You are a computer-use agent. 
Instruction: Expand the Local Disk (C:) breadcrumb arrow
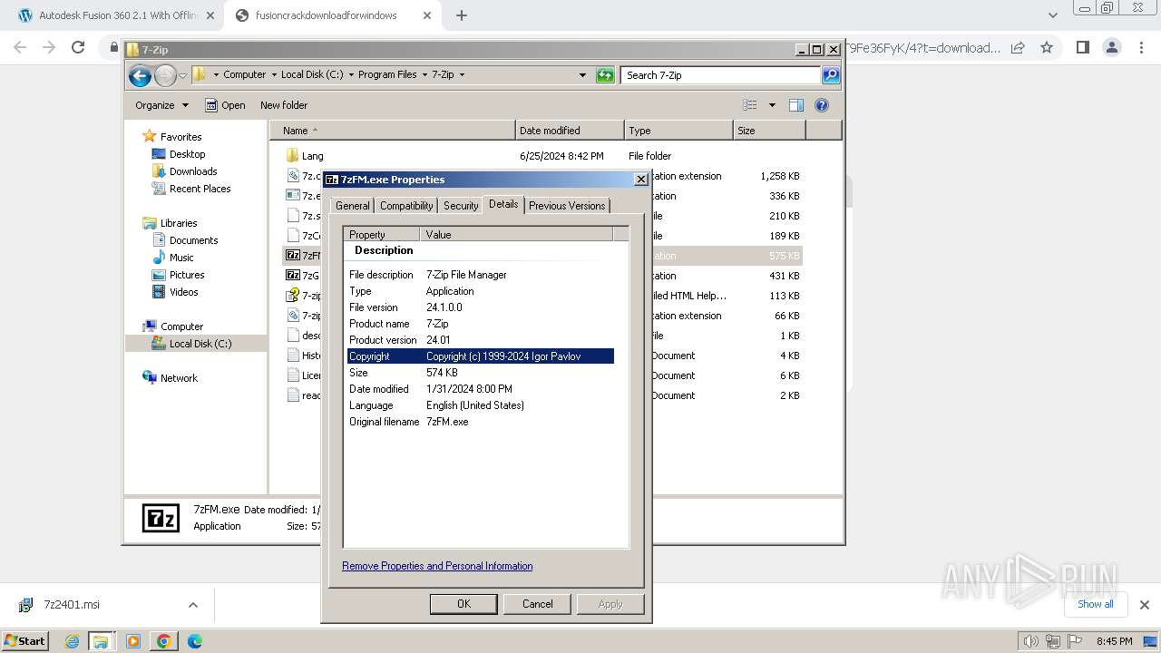351,75
